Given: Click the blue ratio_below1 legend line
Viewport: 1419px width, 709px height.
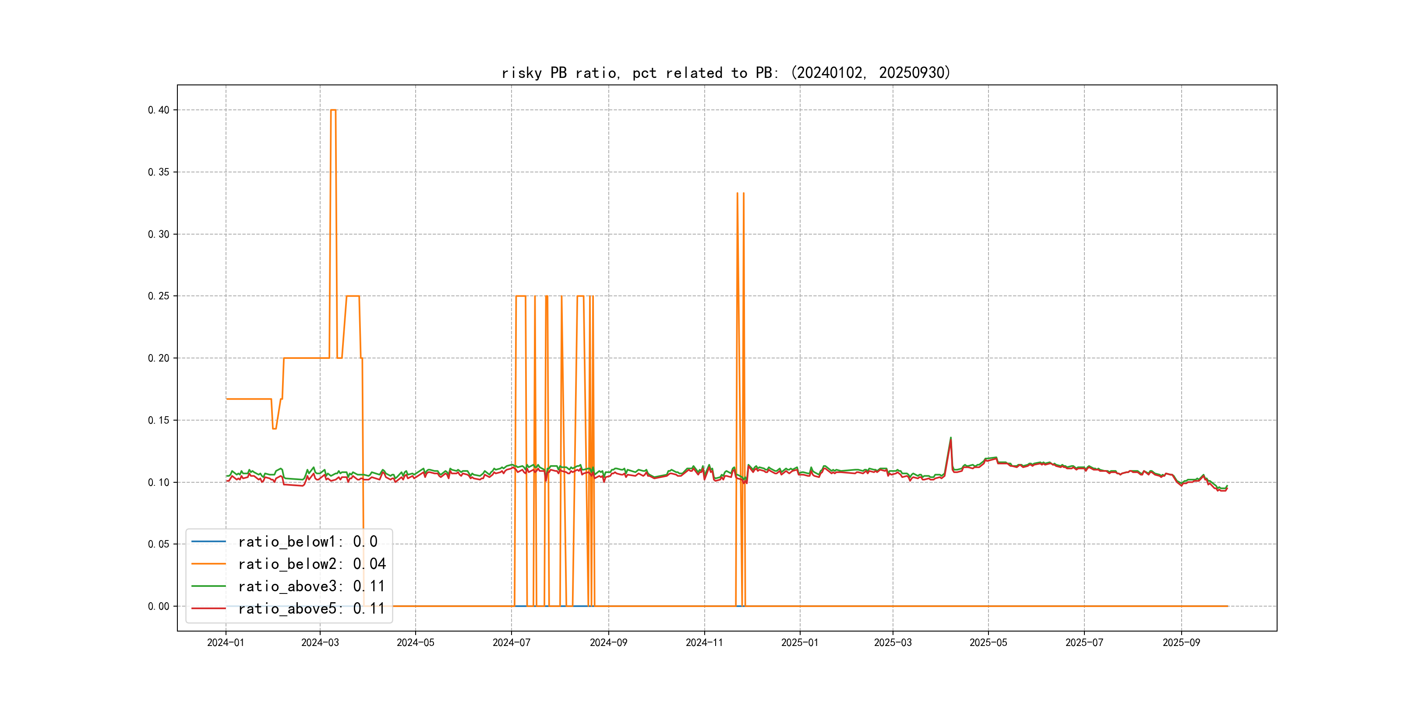Looking at the screenshot, I should (x=208, y=542).
